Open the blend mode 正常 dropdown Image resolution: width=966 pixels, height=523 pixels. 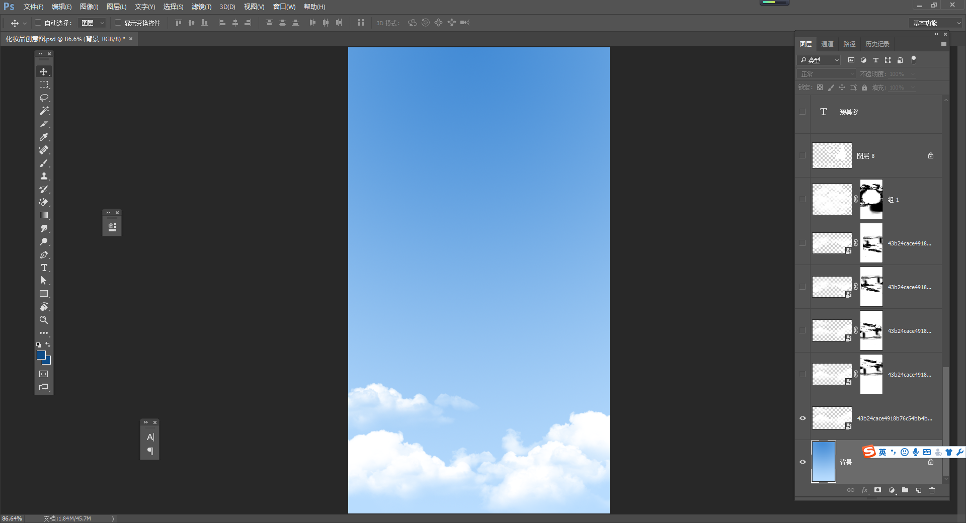point(827,74)
